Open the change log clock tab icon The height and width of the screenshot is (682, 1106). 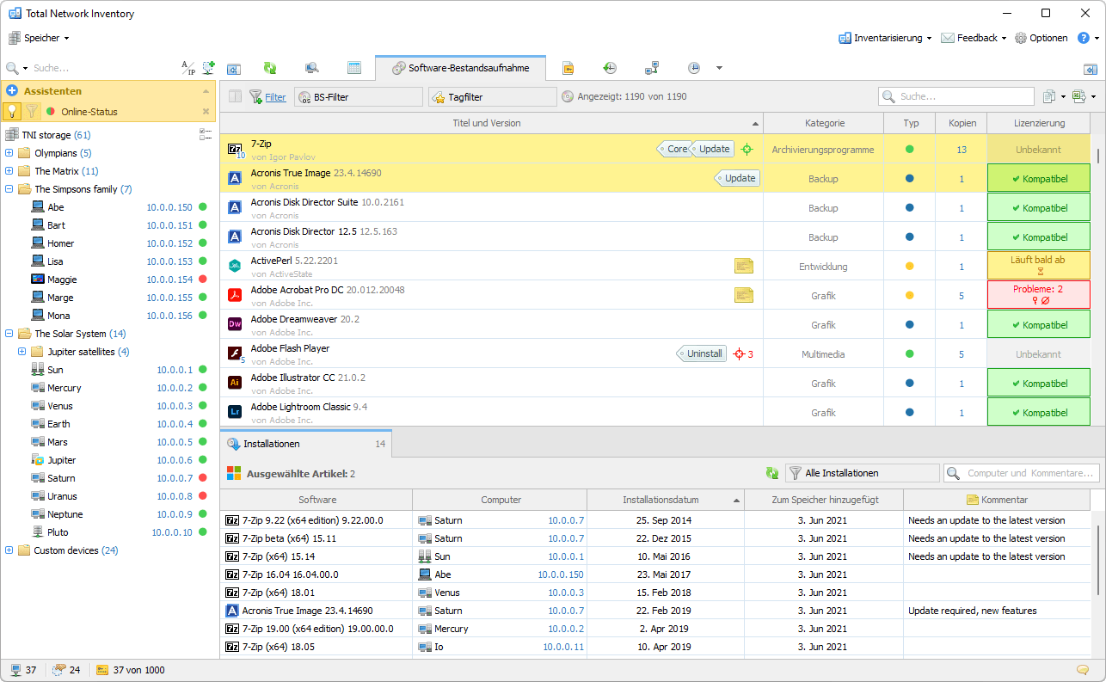[609, 68]
